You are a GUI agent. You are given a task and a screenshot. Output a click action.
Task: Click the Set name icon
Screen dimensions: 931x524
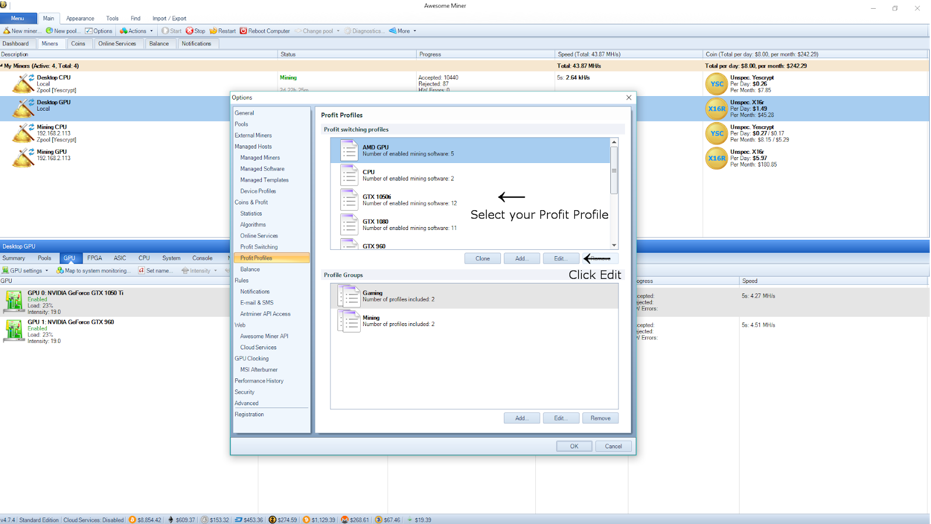(141, 271)
